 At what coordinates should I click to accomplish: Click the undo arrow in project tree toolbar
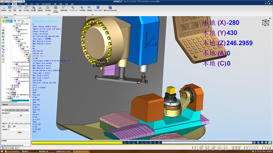(15, 21)
